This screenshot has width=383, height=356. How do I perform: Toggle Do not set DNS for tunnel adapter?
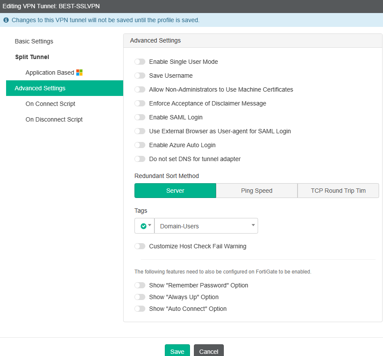140,159
